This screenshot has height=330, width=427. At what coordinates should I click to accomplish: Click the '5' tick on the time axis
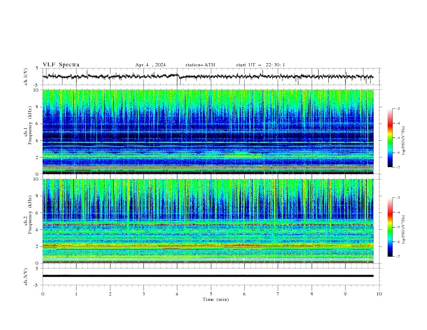click(211, 294)
